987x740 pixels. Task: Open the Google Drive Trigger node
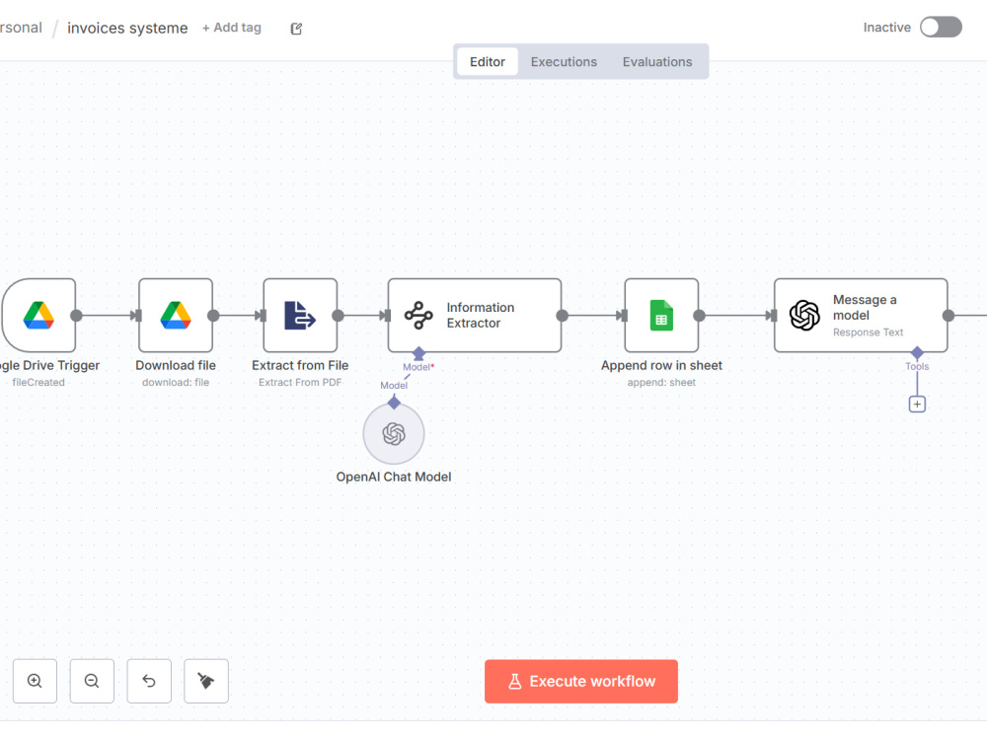tap(38, 316)
